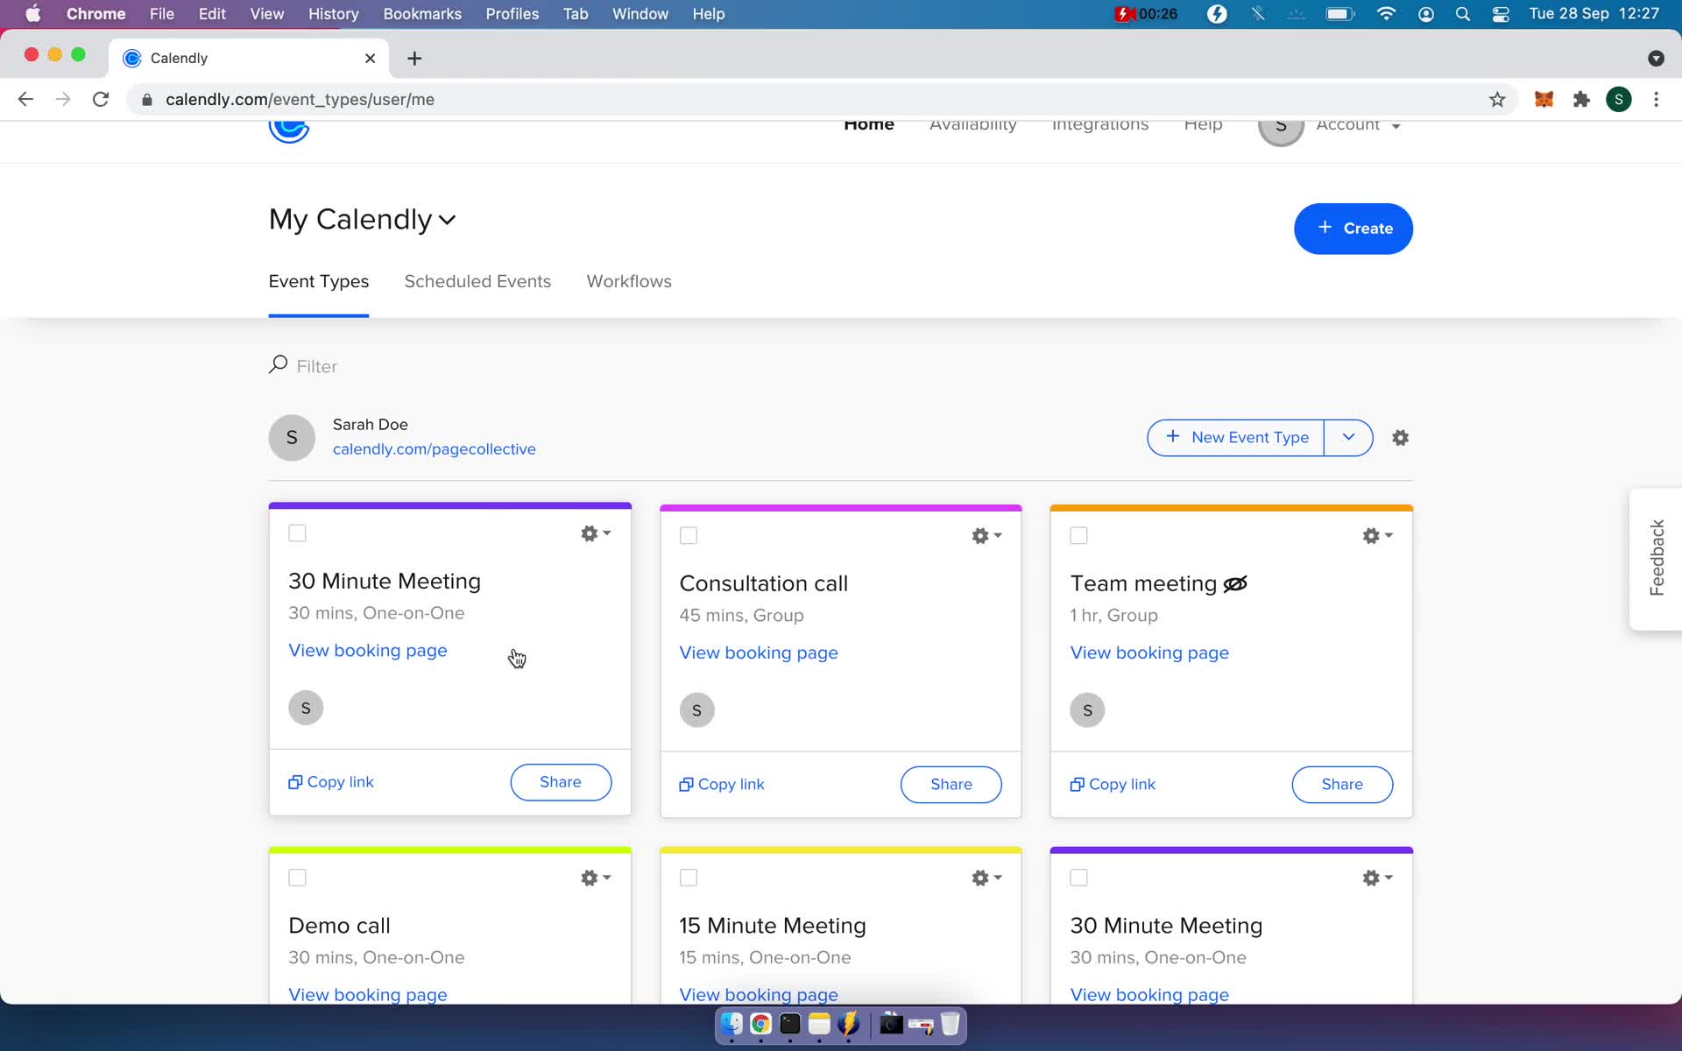Click Share on Team meeting card
Image resolution: width=1682 pixels, height=1051 pixels.
click(x=1342, y=785)
